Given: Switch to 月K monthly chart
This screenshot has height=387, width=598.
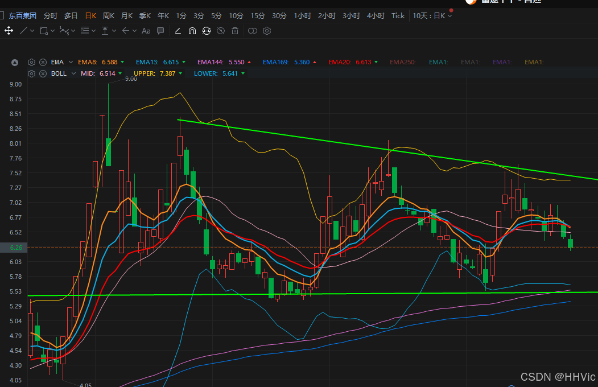Looking at the screenshot, I should [x=127, y=15].
